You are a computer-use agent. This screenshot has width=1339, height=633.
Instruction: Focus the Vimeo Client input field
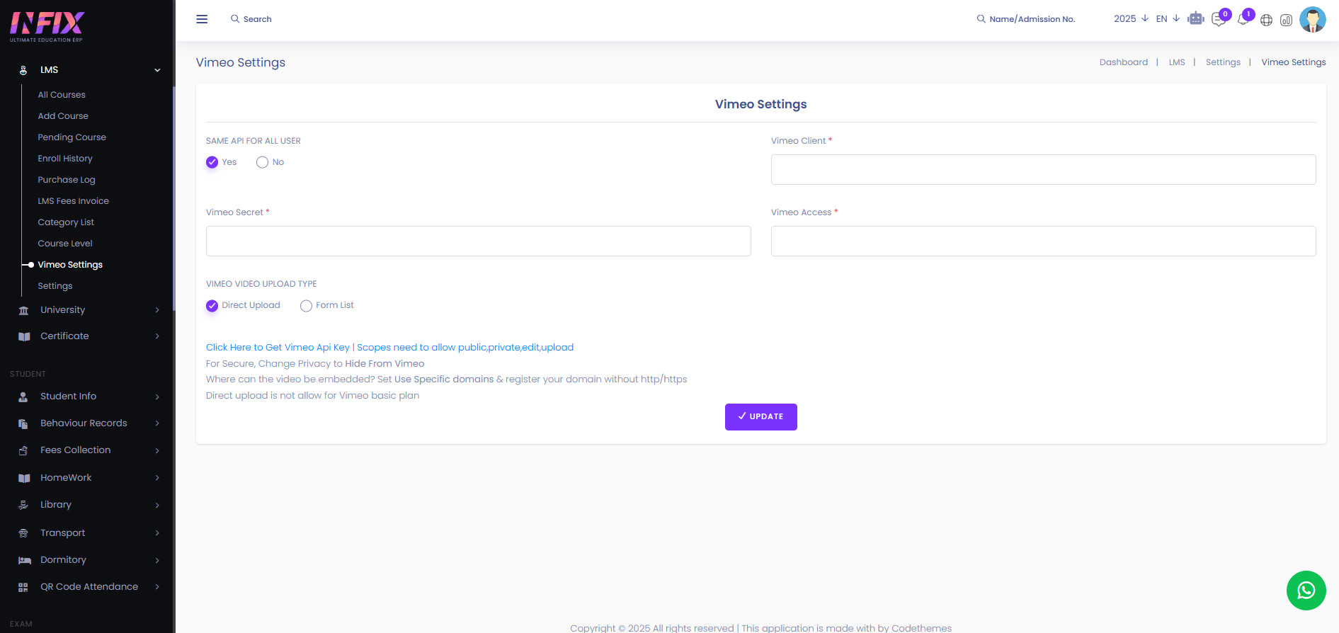click(x=1043, y=170)
